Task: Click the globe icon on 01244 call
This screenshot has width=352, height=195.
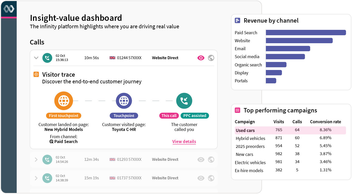Action: pos(211,58)
